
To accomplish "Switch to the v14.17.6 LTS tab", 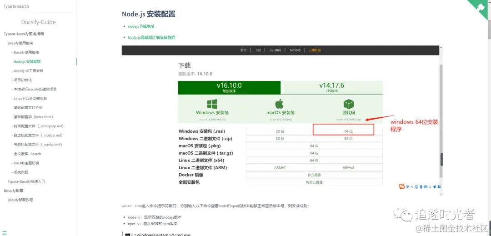I will pos(331,88).
